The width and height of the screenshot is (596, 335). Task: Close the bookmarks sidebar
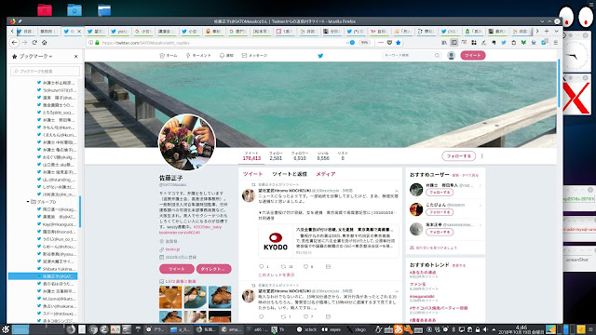pos(75,56)
